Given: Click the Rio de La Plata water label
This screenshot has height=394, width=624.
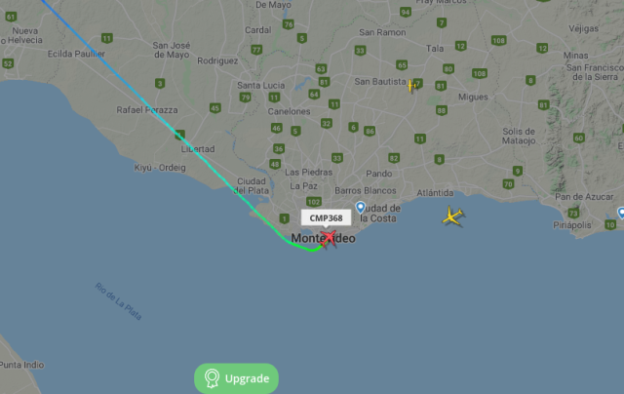Looking at the screenshot, I should [118, 301].
